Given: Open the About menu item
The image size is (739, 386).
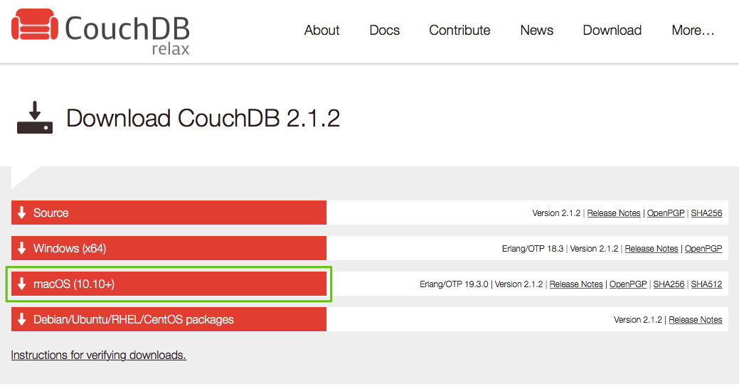Looking at the screenshot, I should [x=321, y=30].
